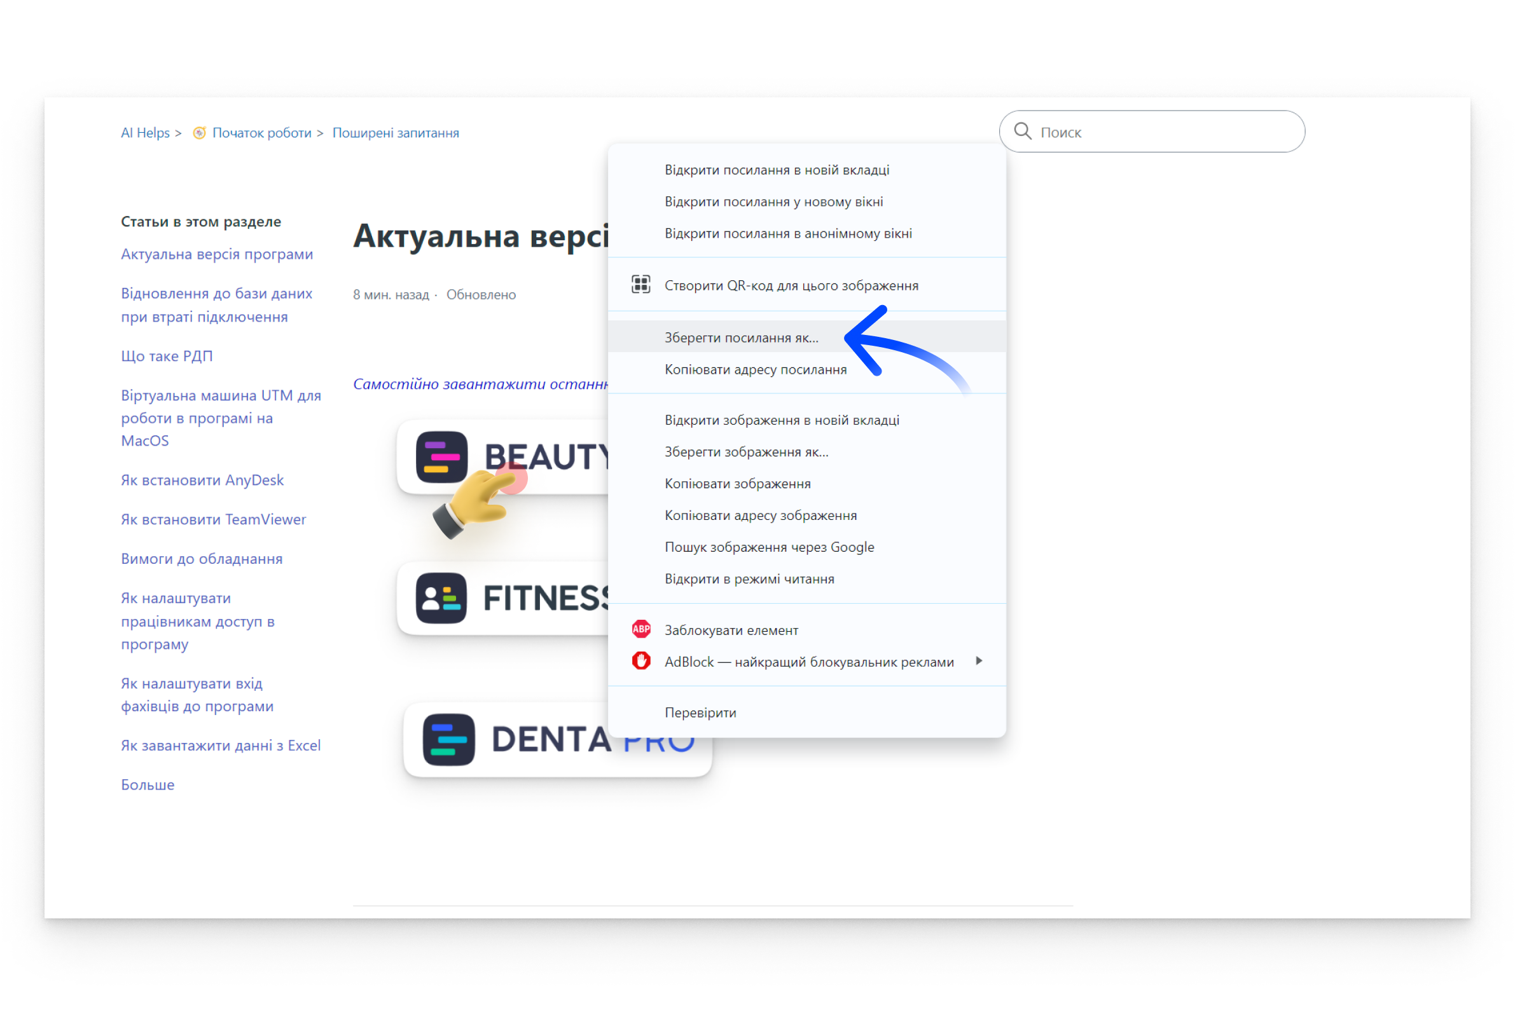Open Вимоги до обладнання article
Image resolution: width=1515 pixels, height=1017 pixels.
(x=202, y=559)
